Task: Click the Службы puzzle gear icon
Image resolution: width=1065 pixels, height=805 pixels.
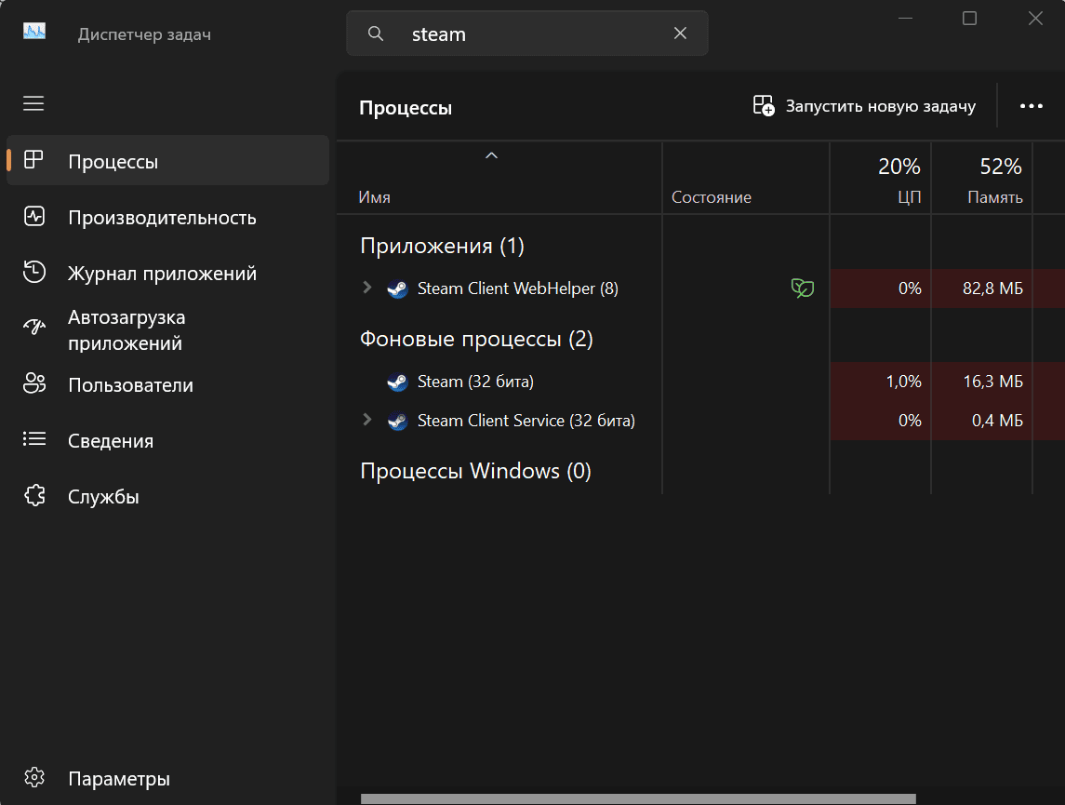Action: 34,495
